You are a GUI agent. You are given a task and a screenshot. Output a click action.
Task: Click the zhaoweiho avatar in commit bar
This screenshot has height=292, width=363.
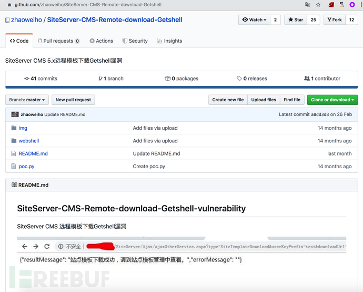(15, 114)
